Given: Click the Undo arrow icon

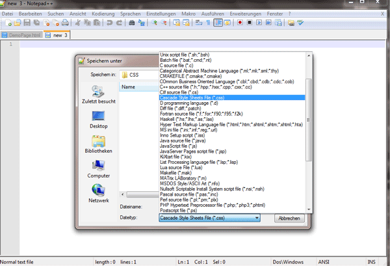Looking at the screenshot, I should coord(109,23).
